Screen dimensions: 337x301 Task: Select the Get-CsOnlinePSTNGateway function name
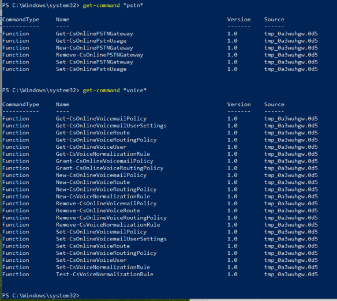(95, 33)
